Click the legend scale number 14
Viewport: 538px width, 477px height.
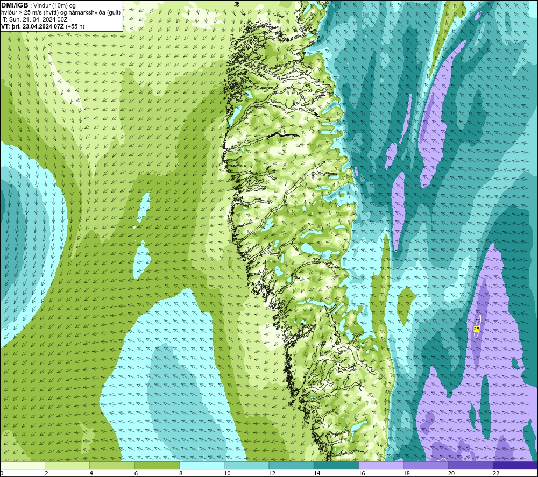point(317,474)
